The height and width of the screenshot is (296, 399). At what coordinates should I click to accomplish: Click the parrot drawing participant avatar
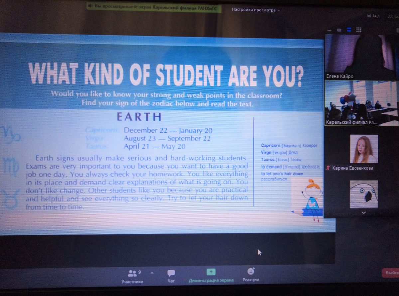pos(363,194)
